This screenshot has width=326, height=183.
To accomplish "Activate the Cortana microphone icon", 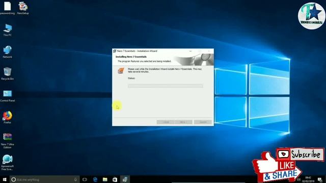I will pyautogui.click(x=75, y=179).
